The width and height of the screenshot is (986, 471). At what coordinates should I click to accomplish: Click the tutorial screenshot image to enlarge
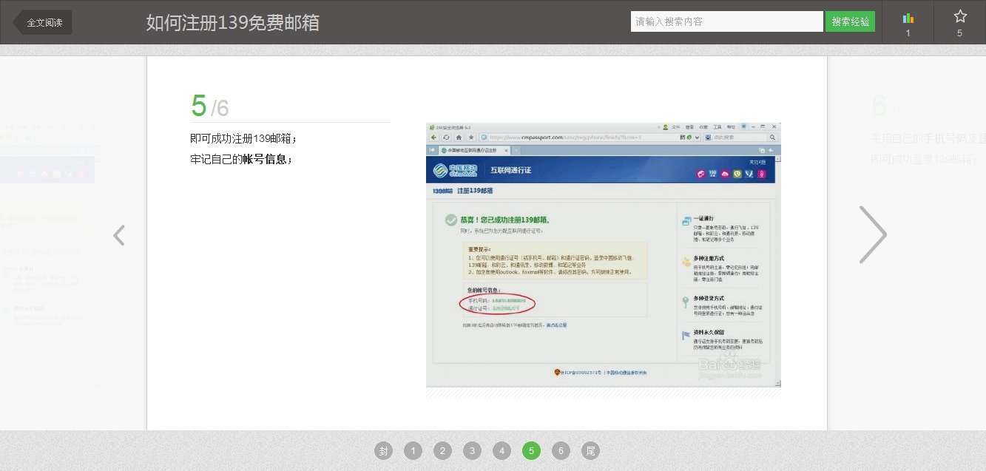[603, 255]
